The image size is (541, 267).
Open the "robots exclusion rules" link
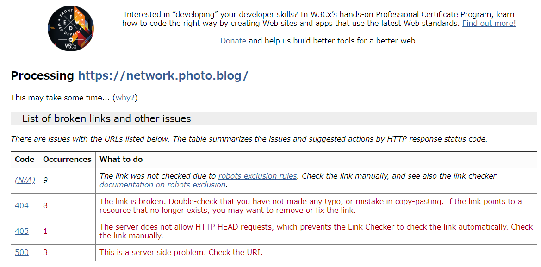(x=257, y=176)
